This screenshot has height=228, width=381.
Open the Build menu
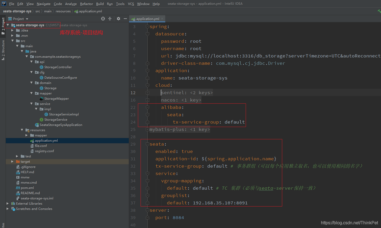pos(100,4)
